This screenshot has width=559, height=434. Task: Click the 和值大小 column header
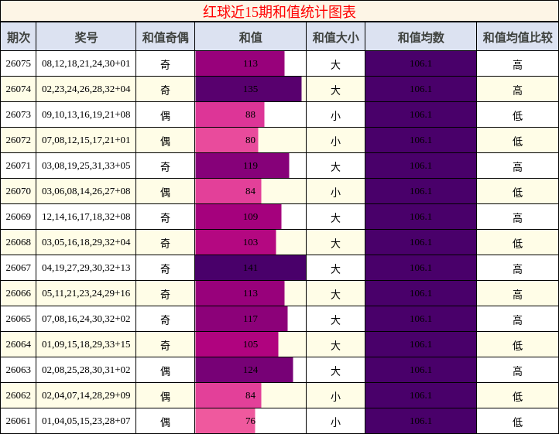coord(335,37)
